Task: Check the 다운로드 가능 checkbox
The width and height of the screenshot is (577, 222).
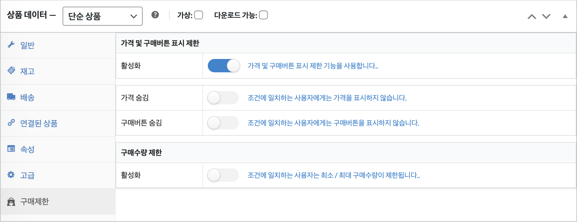Action: coord(263,15)
